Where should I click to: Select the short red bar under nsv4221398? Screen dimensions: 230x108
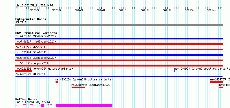(24, 71)
